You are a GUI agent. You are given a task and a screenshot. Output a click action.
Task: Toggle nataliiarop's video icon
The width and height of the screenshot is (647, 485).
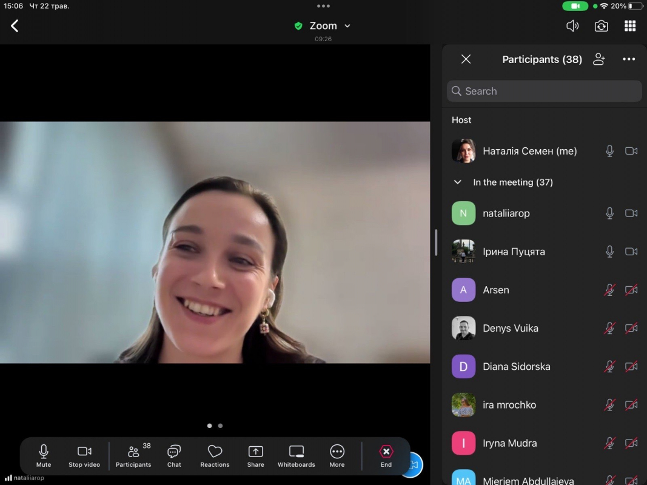coord(631,213)
